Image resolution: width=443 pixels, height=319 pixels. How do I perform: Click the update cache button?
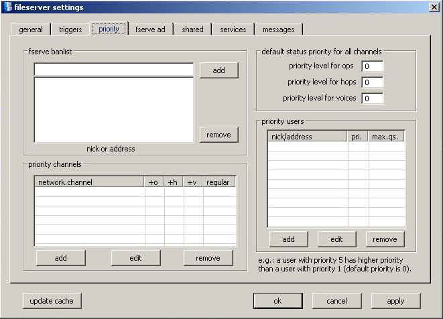click(x=52, y=301)
